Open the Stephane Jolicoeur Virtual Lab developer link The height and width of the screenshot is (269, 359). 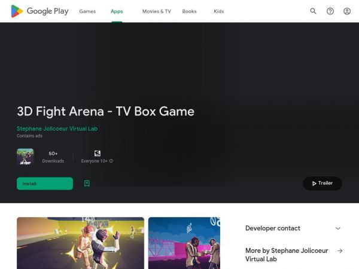point(57,129)
